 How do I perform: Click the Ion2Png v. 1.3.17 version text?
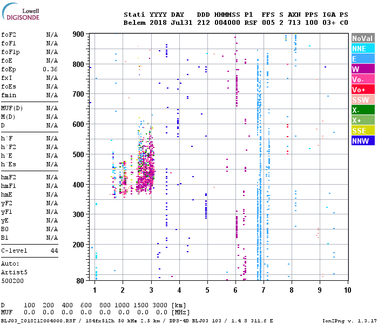click(x=349, y=321)
